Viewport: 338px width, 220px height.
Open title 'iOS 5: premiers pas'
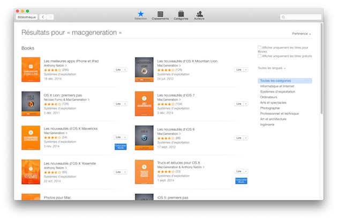pos(172,198)
